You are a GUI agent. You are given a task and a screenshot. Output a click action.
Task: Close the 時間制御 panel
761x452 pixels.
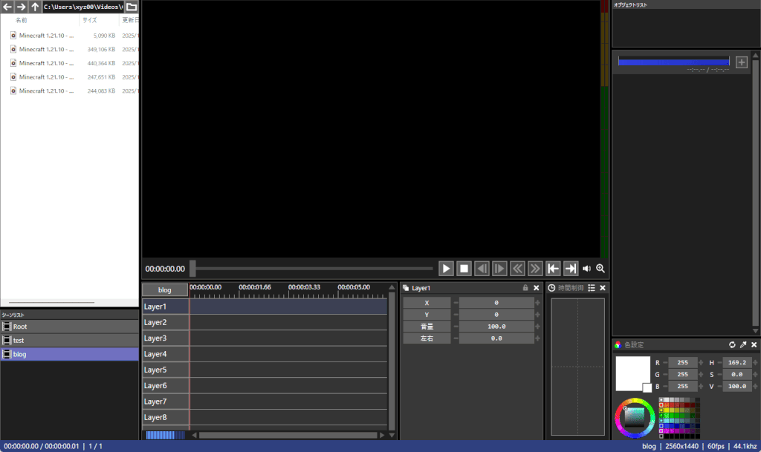click(602, 287)
